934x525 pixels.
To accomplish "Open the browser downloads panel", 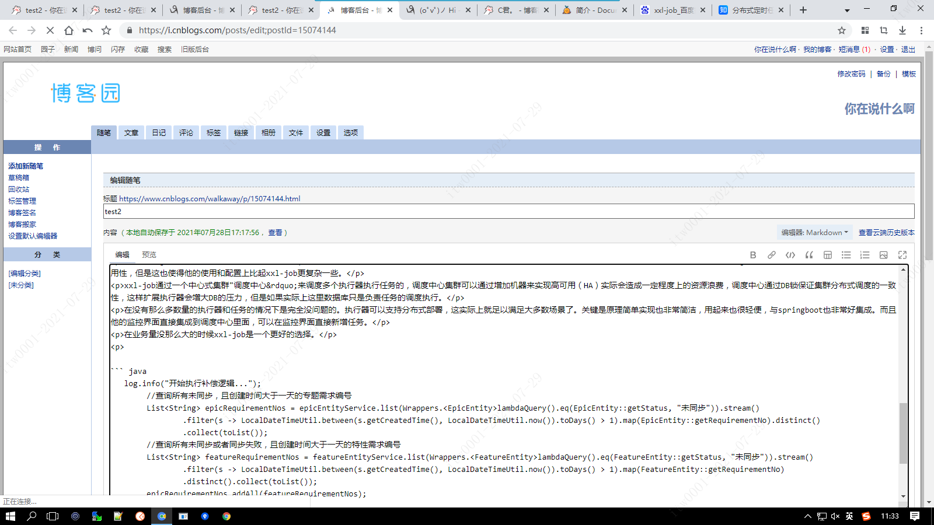I will pos(902,30).
